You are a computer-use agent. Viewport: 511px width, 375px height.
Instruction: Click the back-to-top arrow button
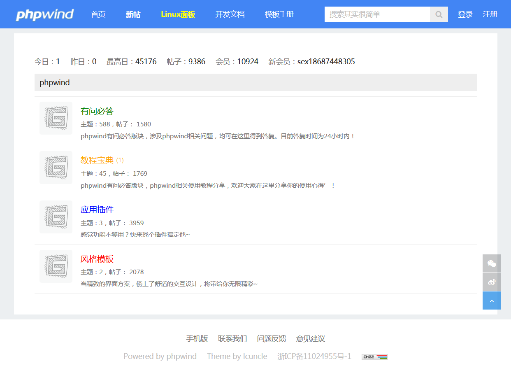(x=492, y=300)
